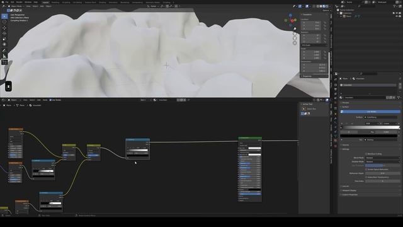Image resolution: width=403 pixels, height=227 pixels.
Task: Disable Plane in renders via camera icon
Action: point(400,16)
